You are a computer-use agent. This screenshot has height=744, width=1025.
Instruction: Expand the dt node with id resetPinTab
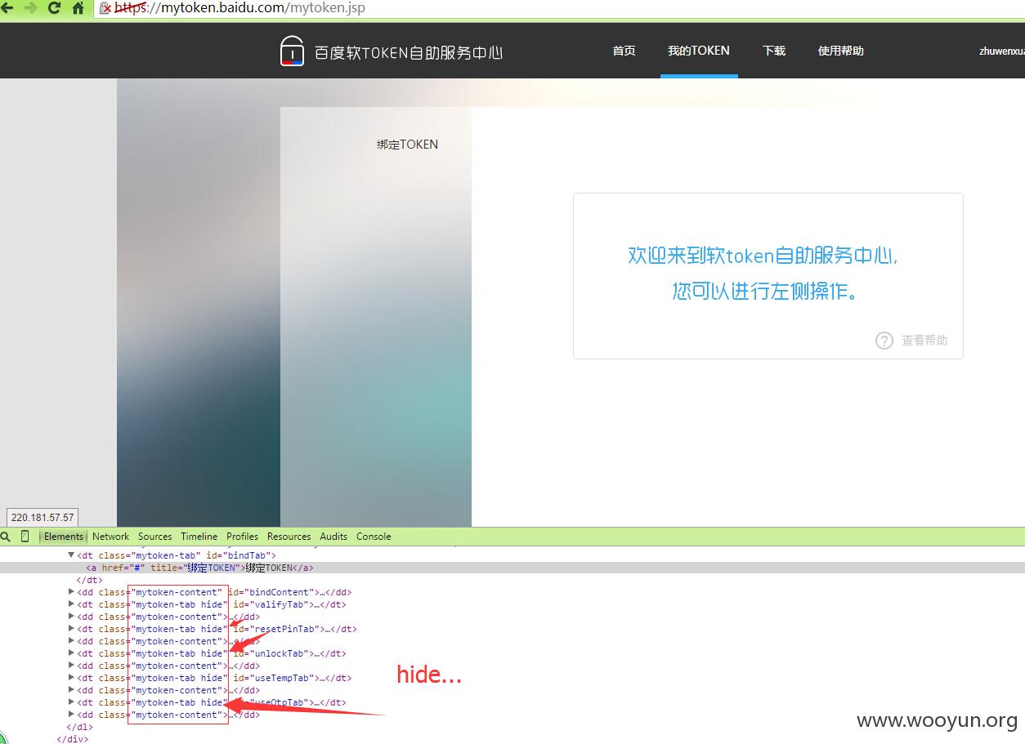[x=71, y=629]
